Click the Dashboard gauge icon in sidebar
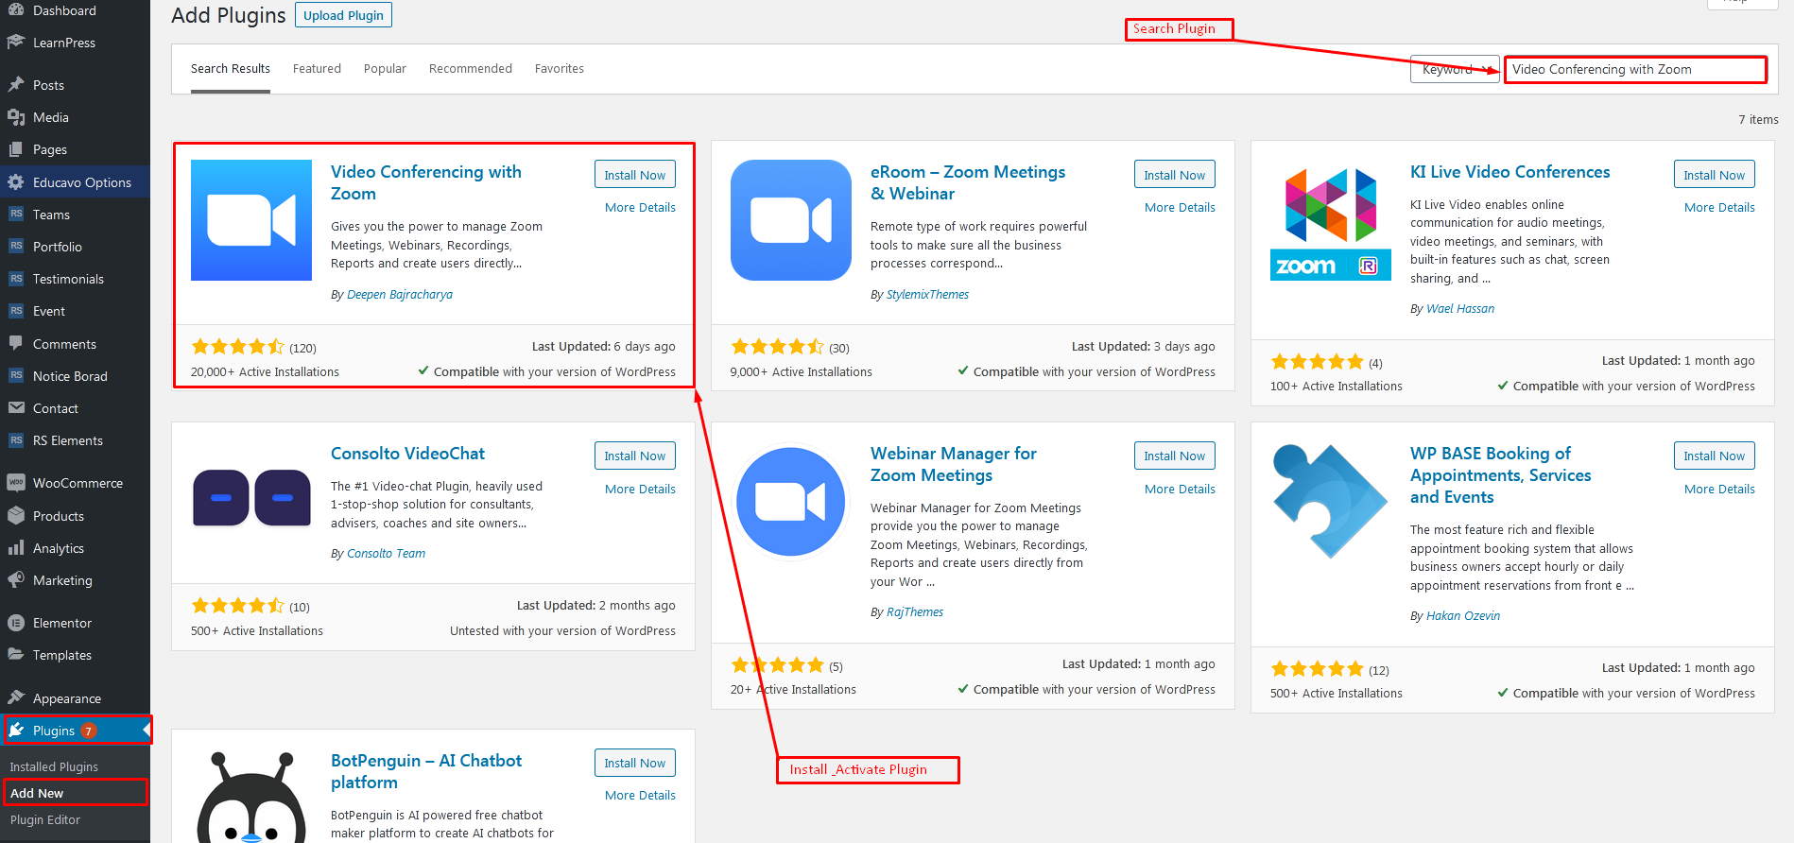 tap(16, 10)
